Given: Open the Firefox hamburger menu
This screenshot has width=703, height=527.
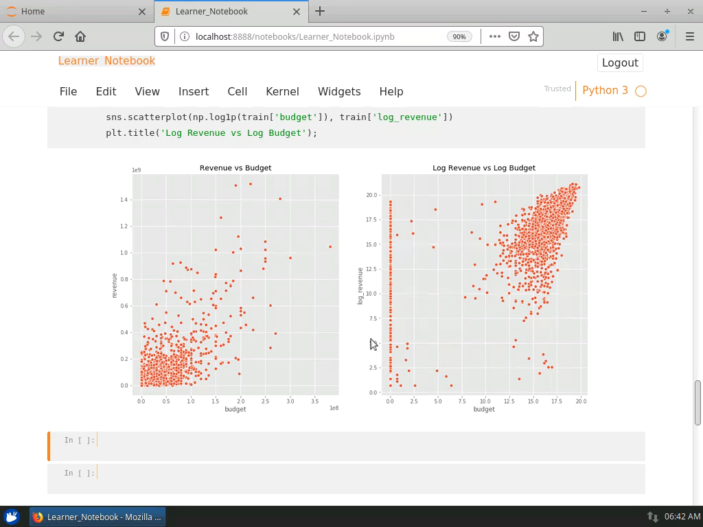Looking at the screenshot, I should click(690, 36).
